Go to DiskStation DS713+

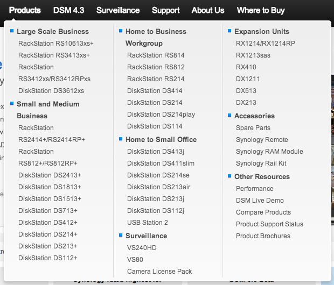point(48,211)
